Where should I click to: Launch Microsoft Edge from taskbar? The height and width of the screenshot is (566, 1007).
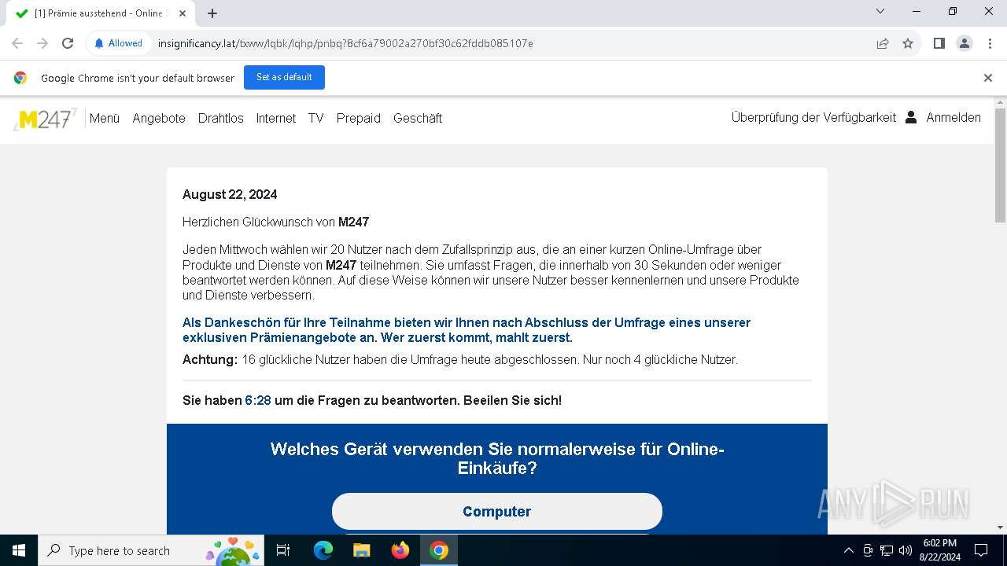click(323, 550)
